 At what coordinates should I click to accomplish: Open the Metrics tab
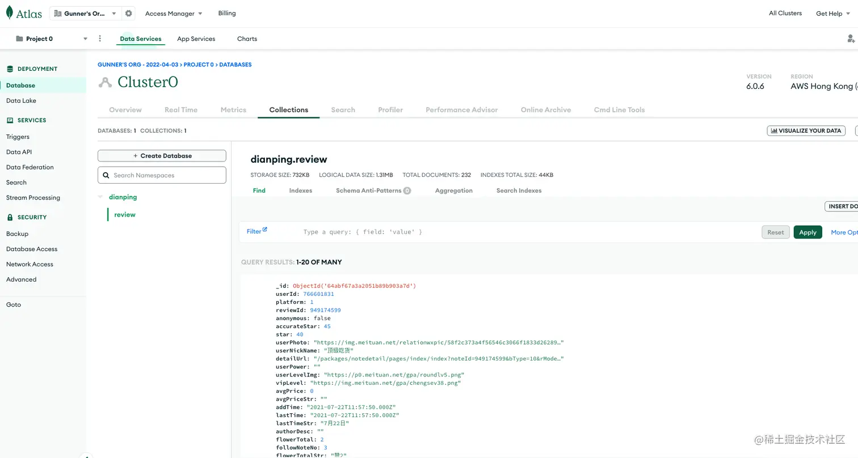[233, 109]
